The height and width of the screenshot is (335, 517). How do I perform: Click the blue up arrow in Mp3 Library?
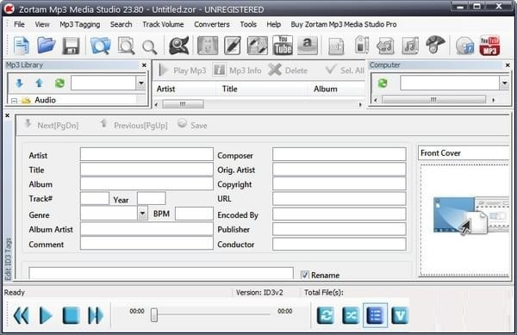pyautogui.click(x=40, y=83)
